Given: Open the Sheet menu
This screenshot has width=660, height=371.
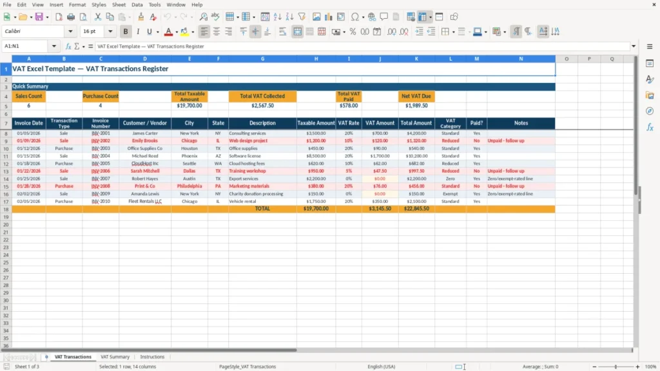Looking at the screenshot, I should 119,5.
